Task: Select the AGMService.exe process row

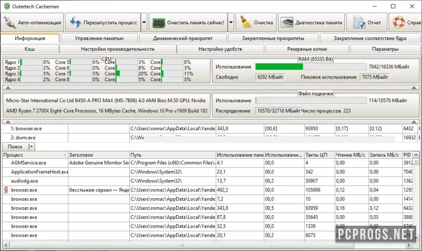Action: (x=207, y=163)
